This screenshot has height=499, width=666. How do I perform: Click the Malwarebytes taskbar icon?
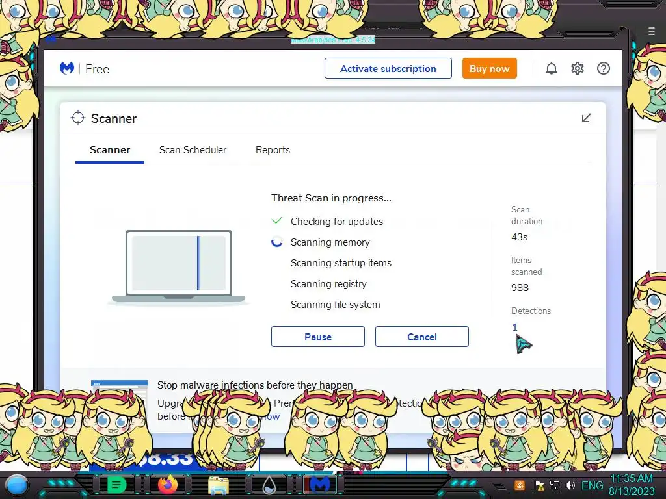coord(320,485)
